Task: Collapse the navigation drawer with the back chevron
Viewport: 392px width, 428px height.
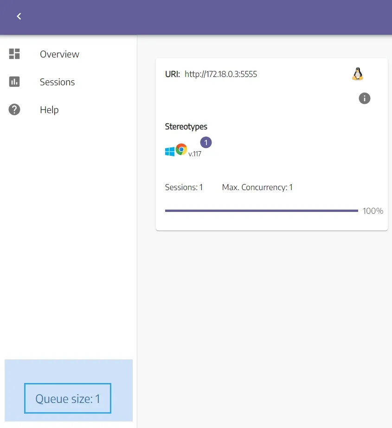Action: (19, 16)
